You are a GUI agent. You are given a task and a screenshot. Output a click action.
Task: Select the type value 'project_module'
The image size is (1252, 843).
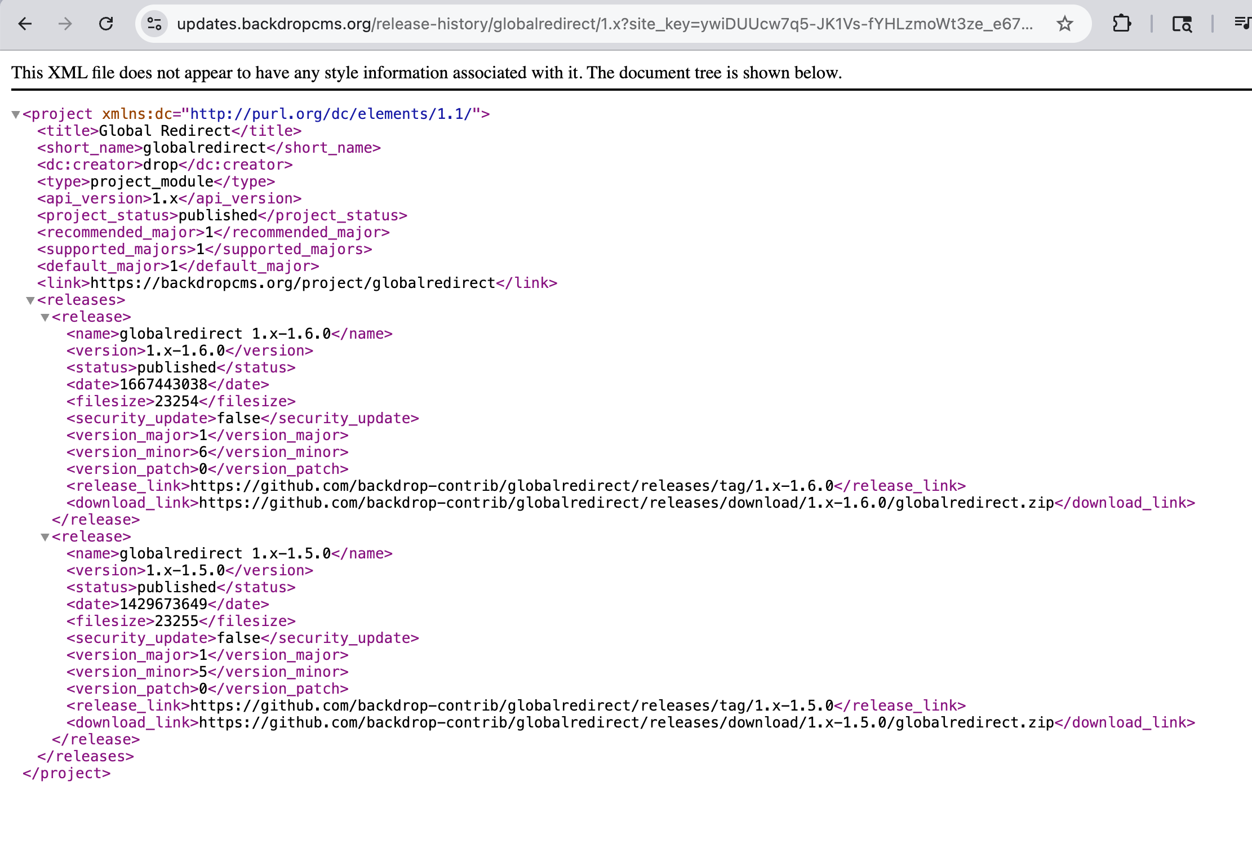coord(152,181)
